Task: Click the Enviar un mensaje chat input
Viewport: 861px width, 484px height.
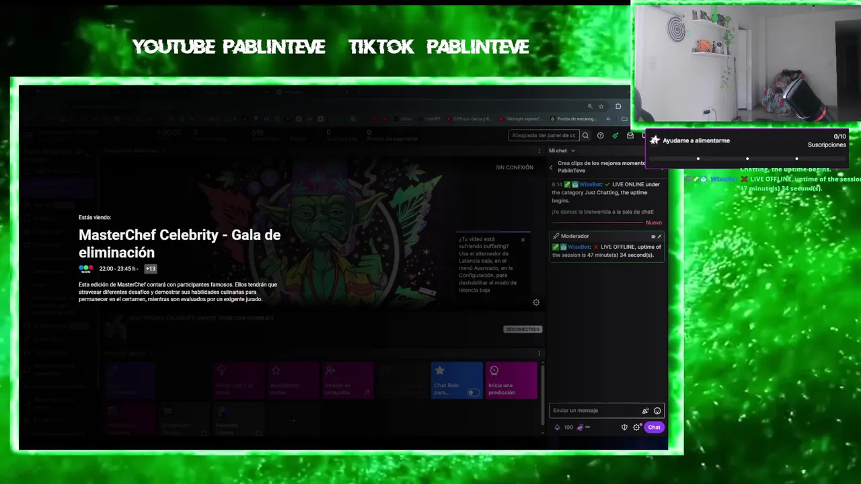Action: [607, 411]
